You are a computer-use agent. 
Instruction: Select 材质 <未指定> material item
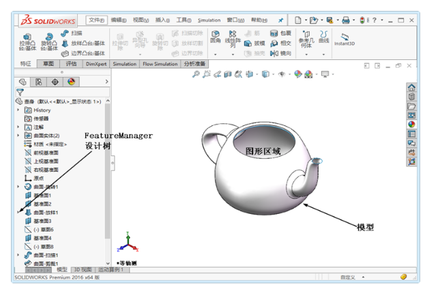(46, 144)
